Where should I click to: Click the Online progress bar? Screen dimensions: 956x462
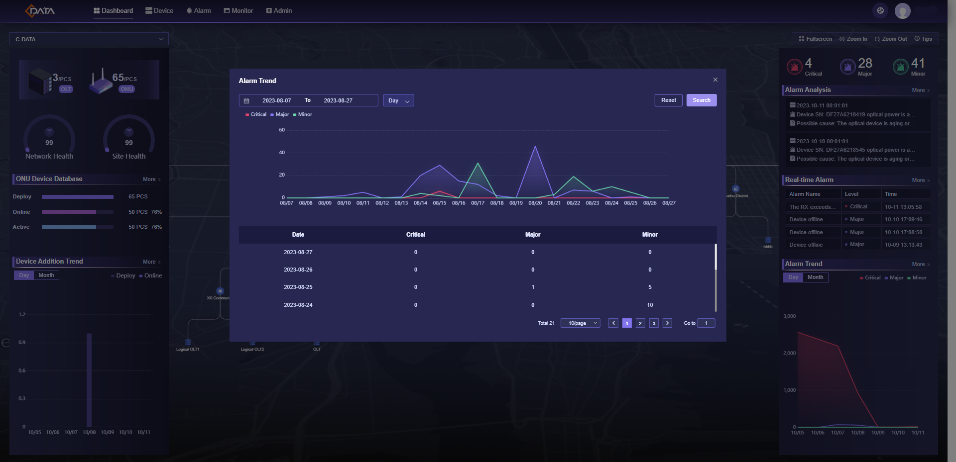point(78,212)
